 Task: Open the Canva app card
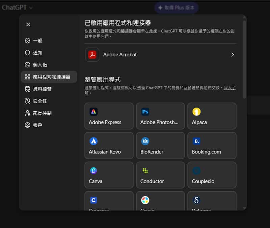[109, 175]
